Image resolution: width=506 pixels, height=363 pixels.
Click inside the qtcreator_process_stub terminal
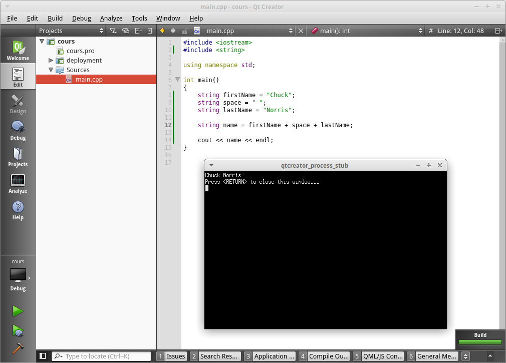(x=326, y=250)
